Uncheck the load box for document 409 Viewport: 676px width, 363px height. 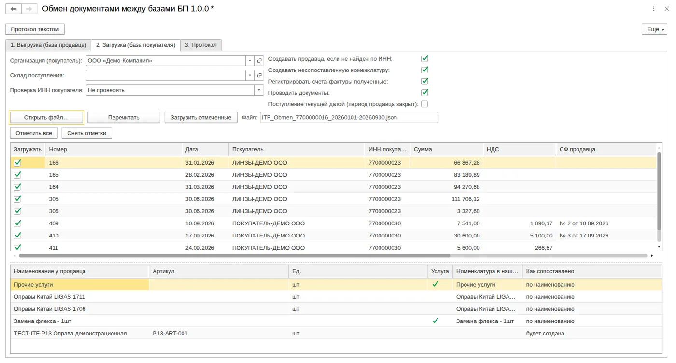tap(17, 223)
